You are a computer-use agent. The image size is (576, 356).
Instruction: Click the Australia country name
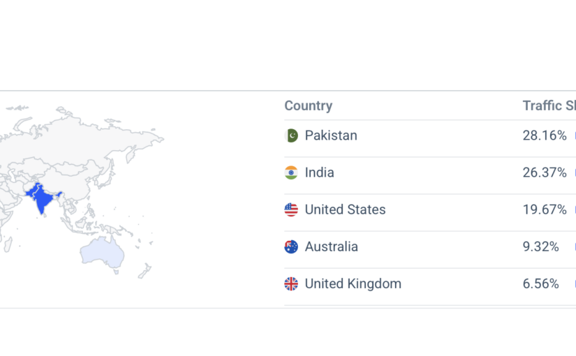pos(331,246)
